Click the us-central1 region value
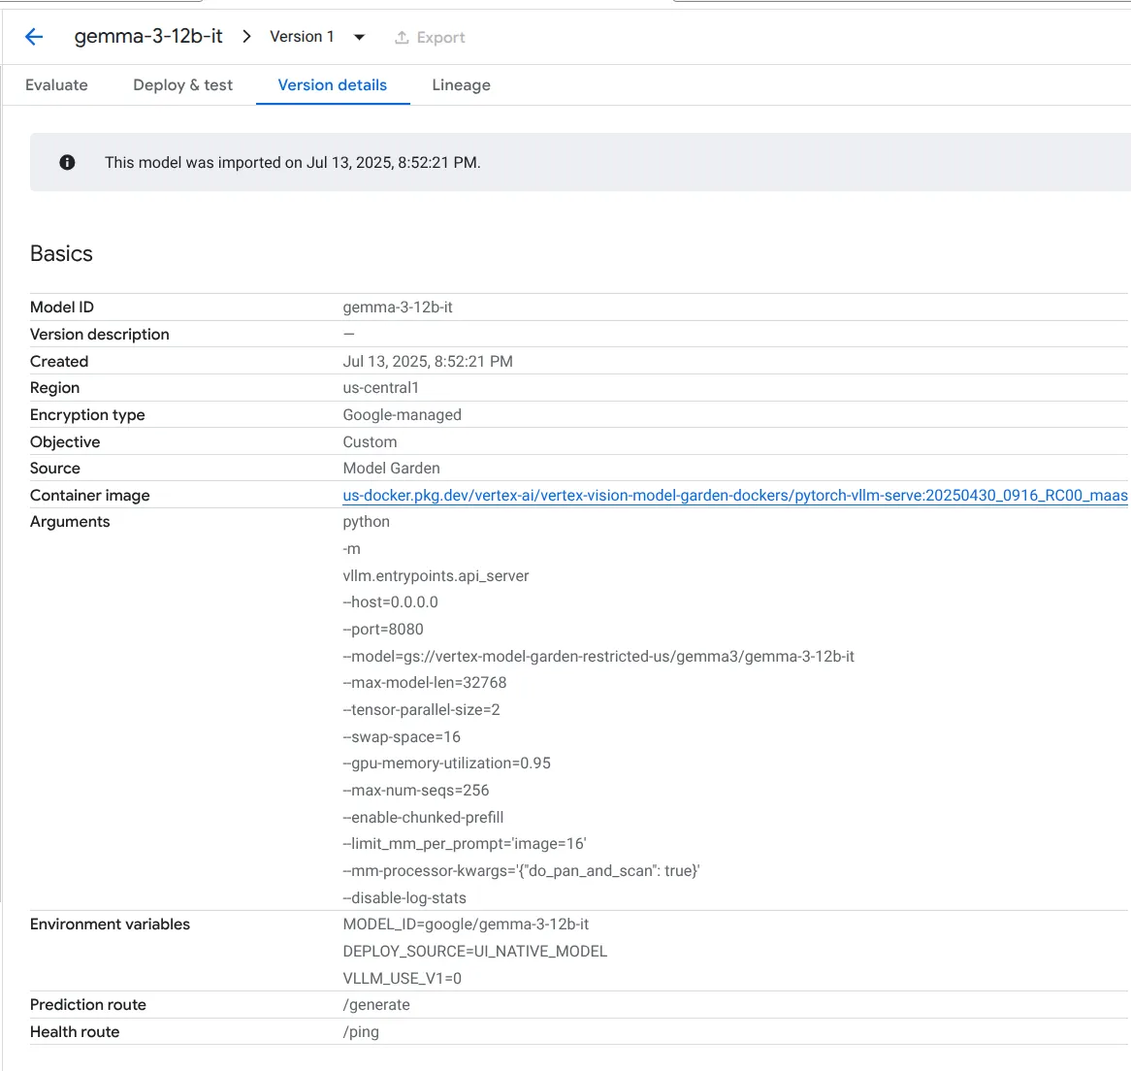The width and height of the screenshot is (1131, 1071). click(x=381, y=388)
